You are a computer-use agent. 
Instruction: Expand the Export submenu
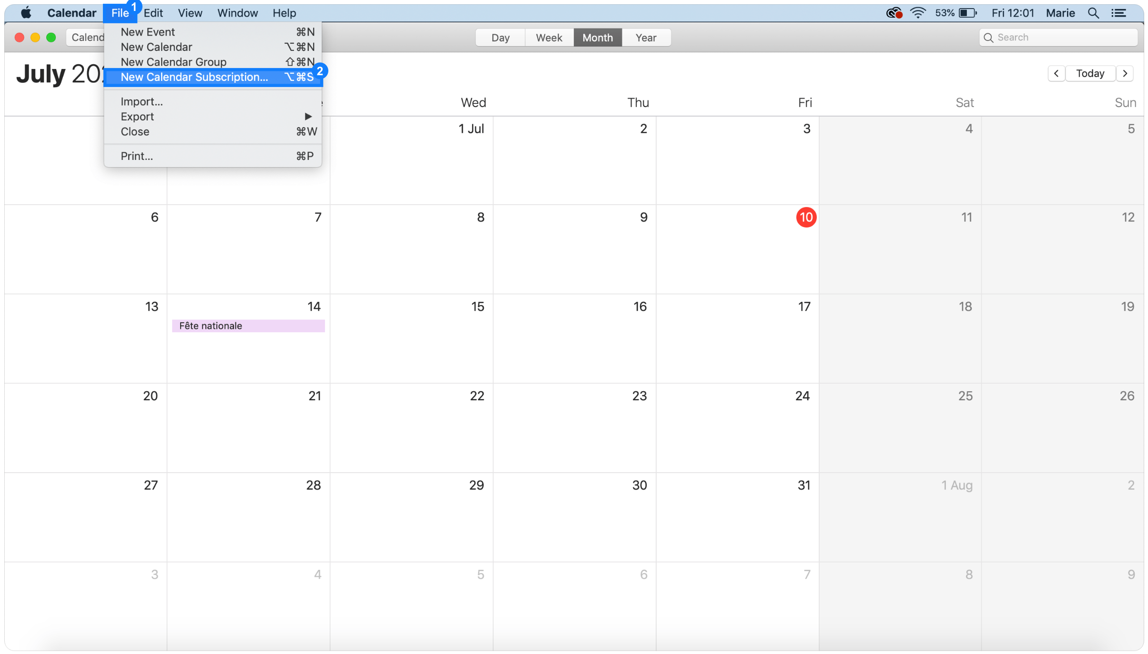(213, 117)
